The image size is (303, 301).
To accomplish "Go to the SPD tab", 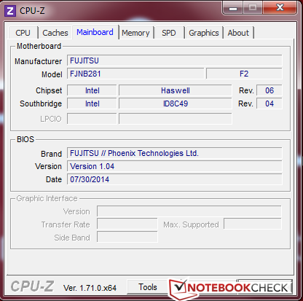I will point(169,33).
